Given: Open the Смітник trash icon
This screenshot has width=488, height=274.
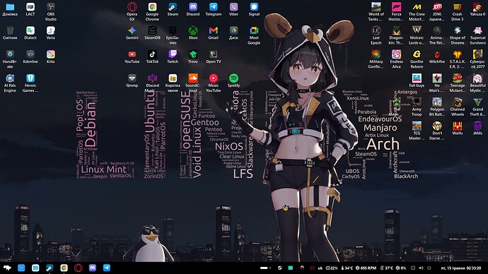Looking at the screenshot, I should coord(10,33).
